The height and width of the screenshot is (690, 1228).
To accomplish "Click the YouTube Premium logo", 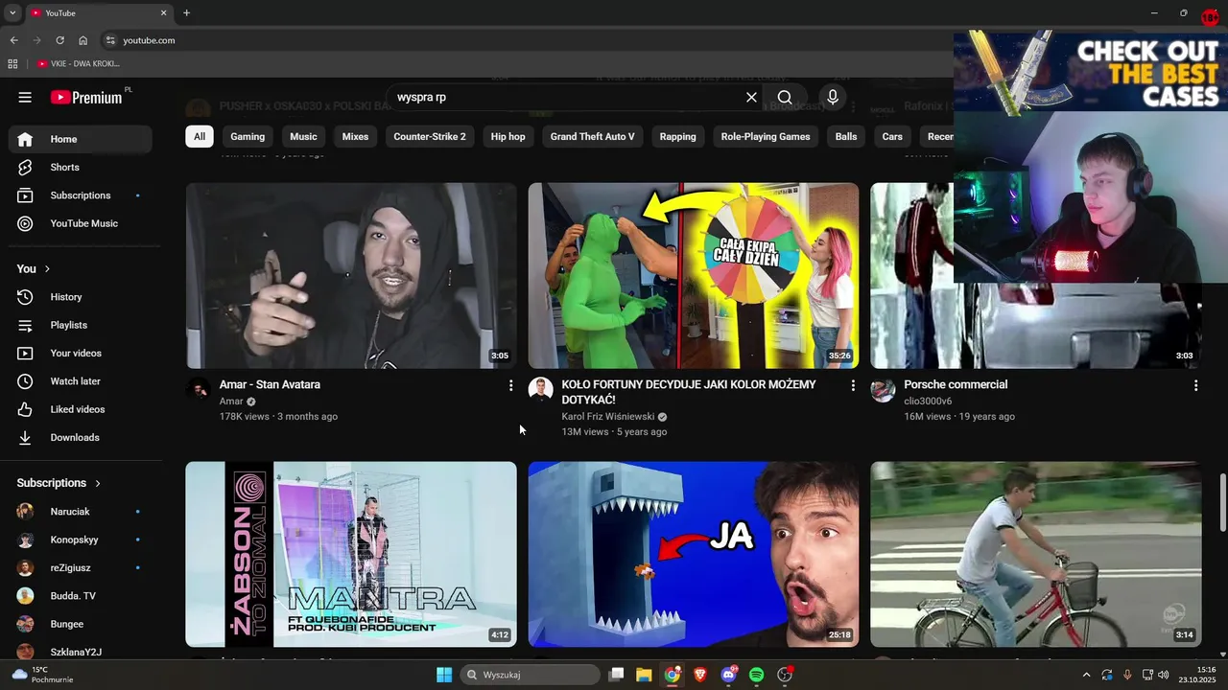I will pyautogui.click(x=86, y=97).
